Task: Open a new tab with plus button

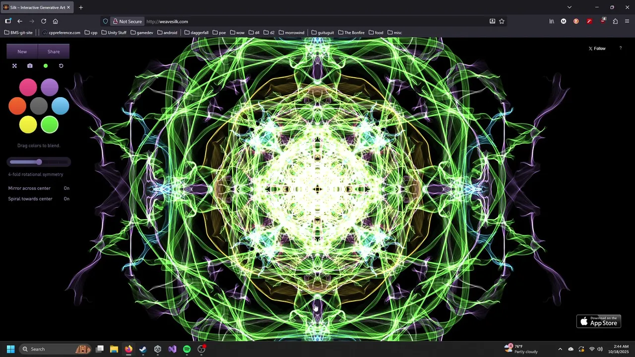Action: [81, 7]
